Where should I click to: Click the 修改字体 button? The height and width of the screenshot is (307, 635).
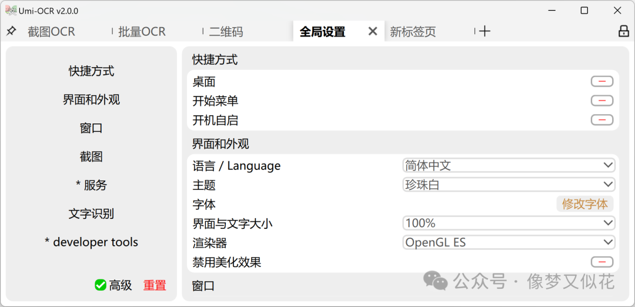[x=584, y=204]
